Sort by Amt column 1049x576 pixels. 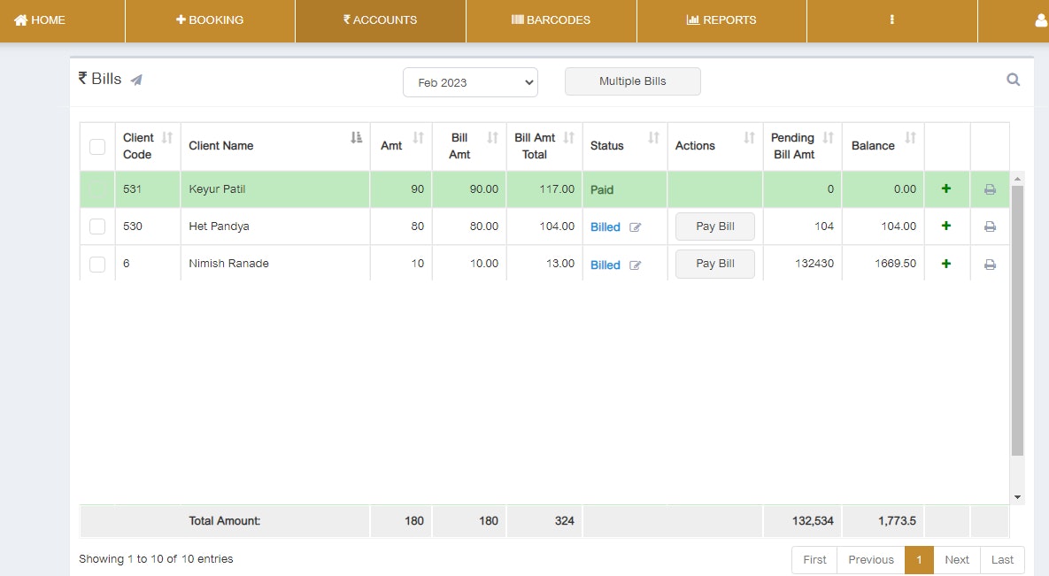(418, 138)
